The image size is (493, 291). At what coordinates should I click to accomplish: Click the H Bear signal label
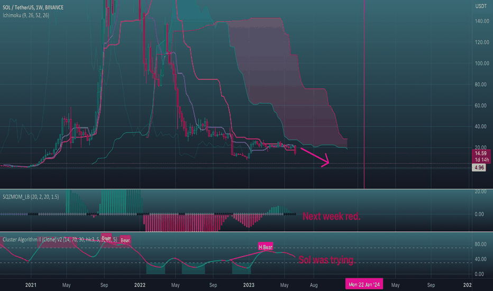(x=266, y=247)
